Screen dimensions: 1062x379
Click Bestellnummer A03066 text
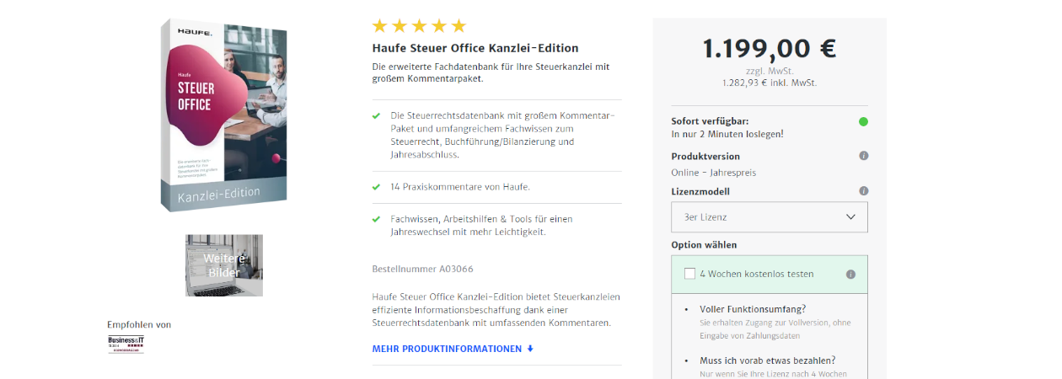422,270
